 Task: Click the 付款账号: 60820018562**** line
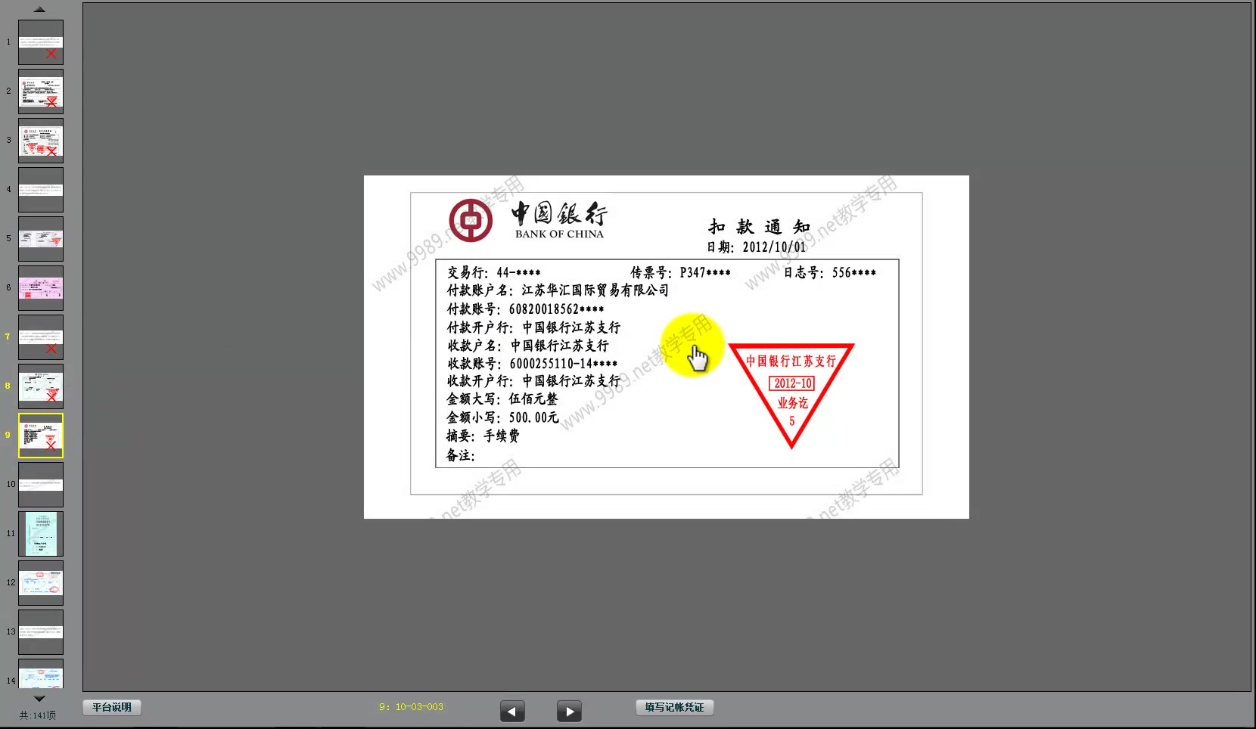coord(525,309)
